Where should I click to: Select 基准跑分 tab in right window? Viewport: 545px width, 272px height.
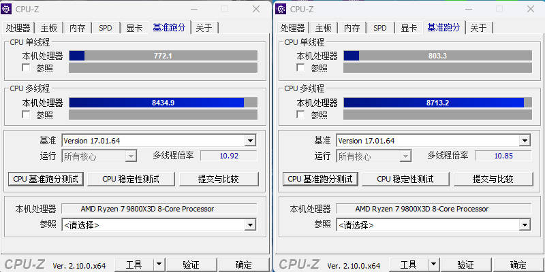[444, 27]
